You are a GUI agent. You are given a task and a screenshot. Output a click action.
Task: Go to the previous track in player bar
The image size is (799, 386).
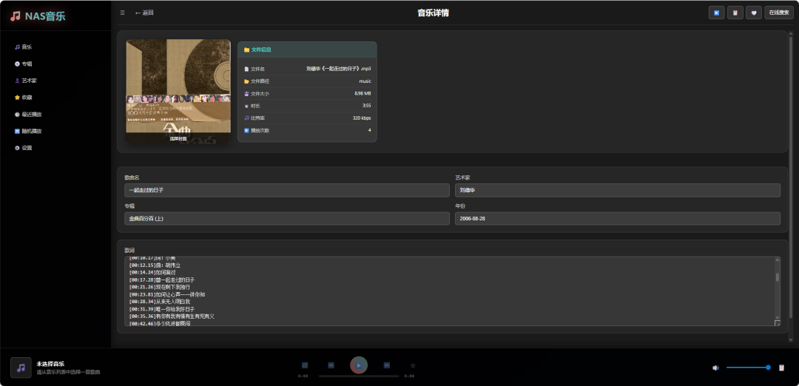331,365
